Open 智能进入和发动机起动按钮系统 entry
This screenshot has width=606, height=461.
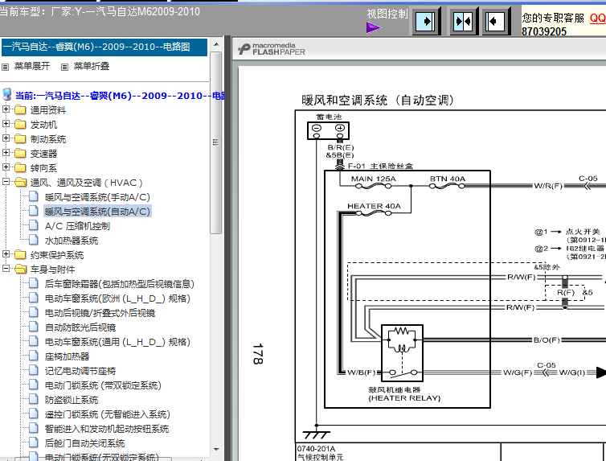(x=107, y=429)
